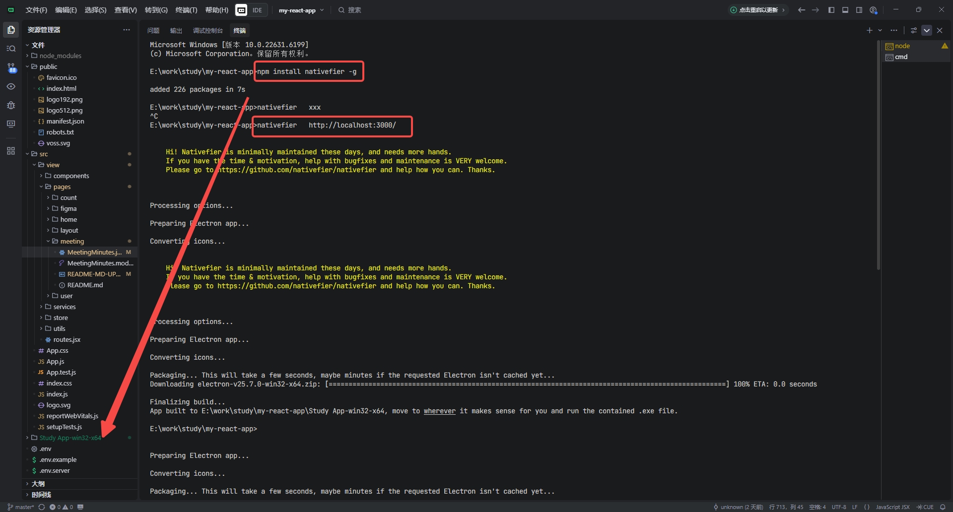This screenshot has height=512, width=953.
Task: Open the eye preview view in the activity bar
Action: [11, 86]
